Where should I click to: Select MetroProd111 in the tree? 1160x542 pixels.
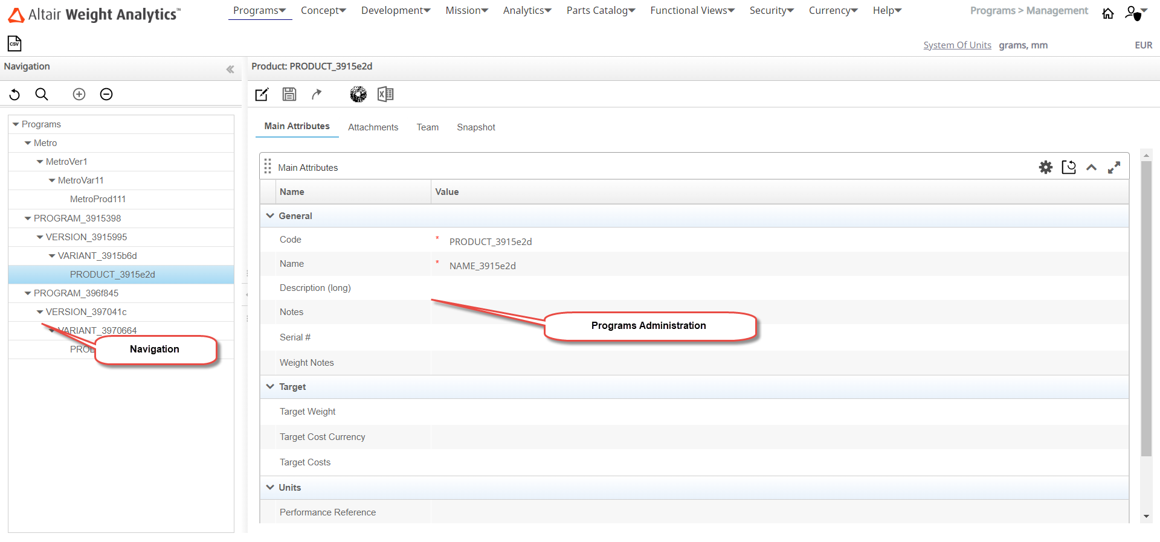pyautogui.click(x=98, y=199)
